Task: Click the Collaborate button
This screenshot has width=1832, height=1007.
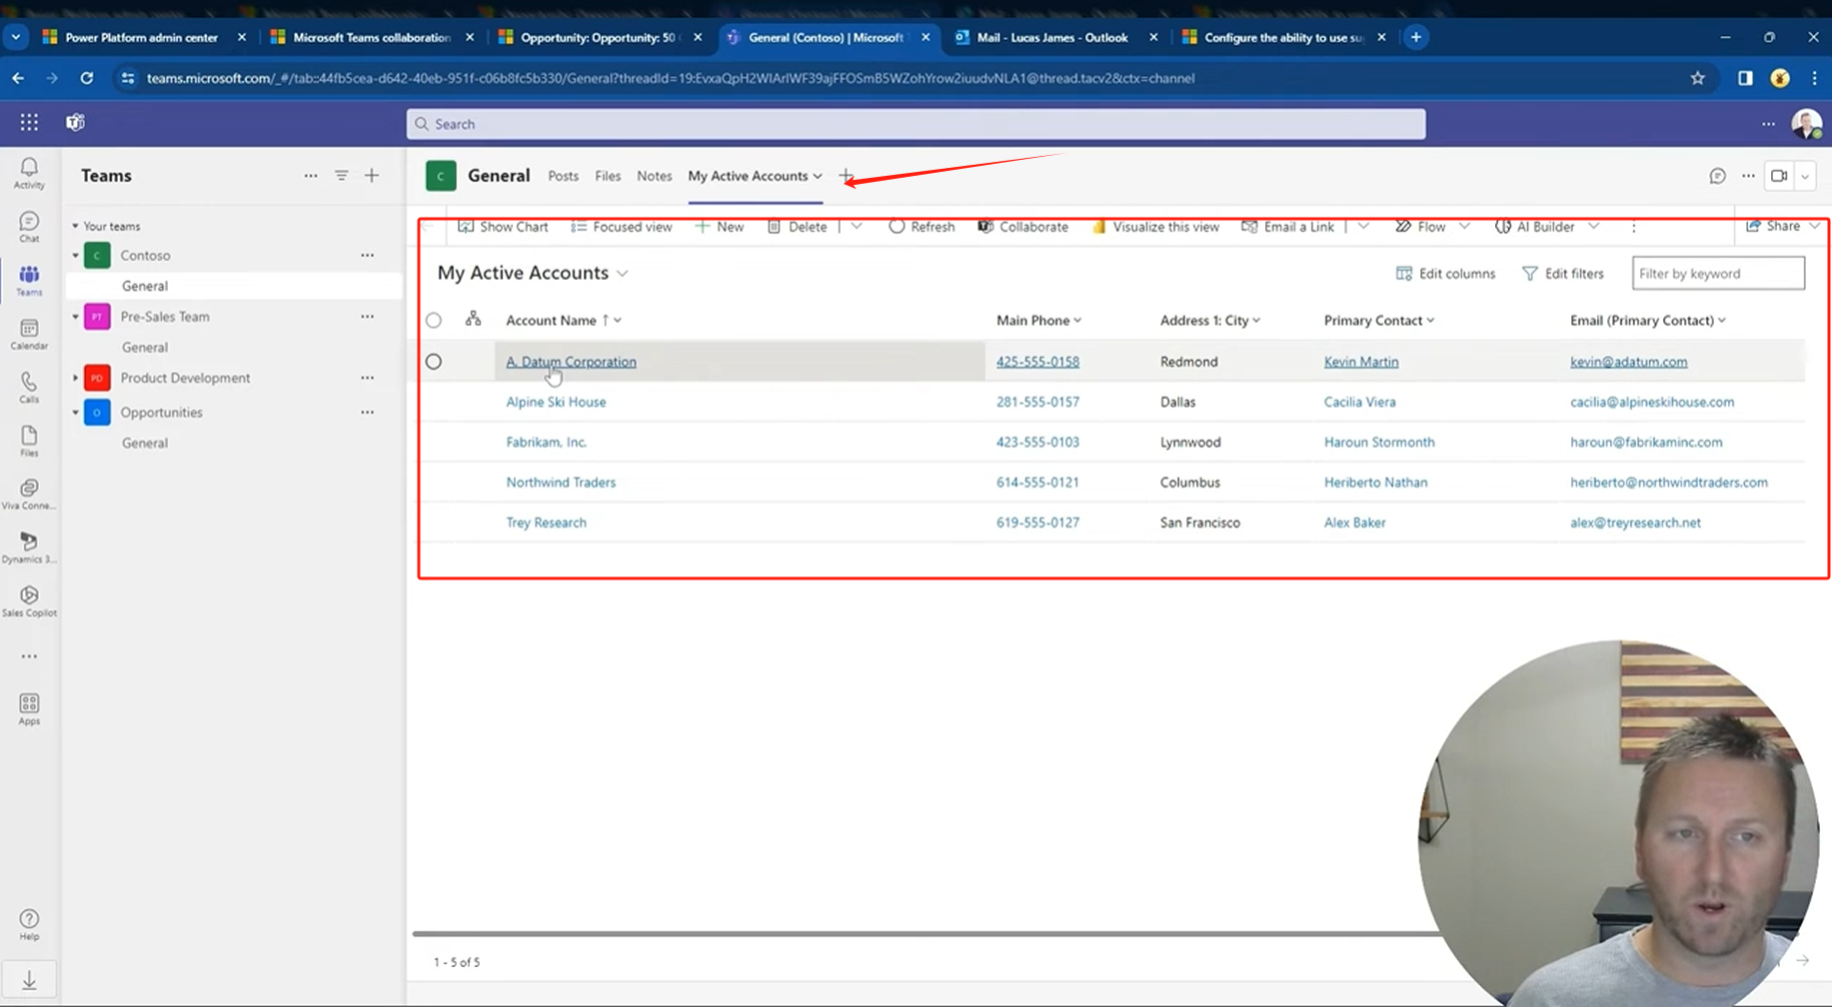Action: click(x=1022, y=227)
